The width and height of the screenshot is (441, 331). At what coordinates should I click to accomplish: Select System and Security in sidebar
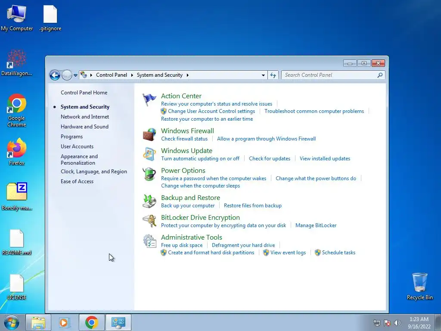[85, 107]
